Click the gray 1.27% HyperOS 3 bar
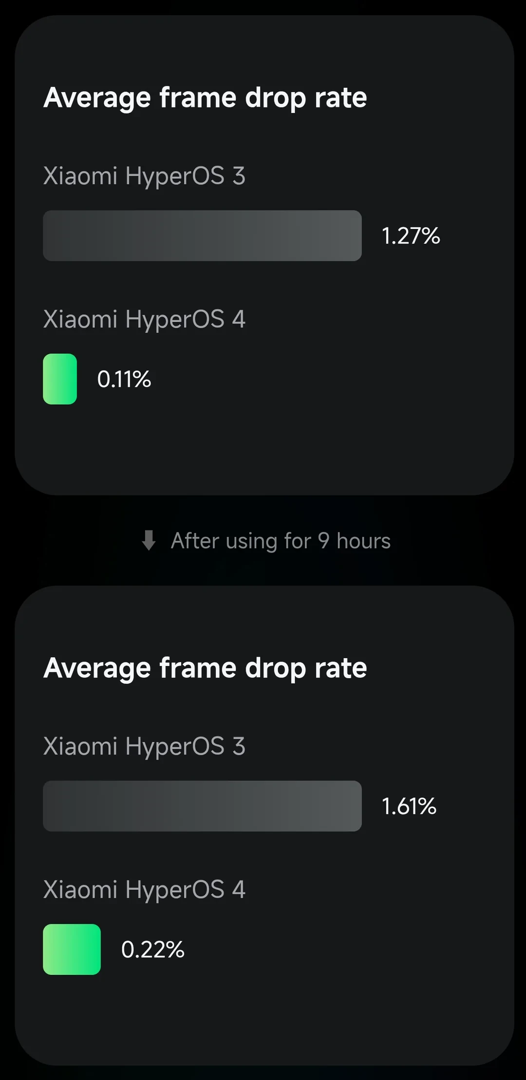This screenshot has height=1080, width=526. pyautogui.click(x=202, y=236)
